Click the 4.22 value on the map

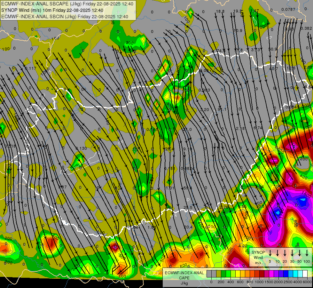[243, 246]
